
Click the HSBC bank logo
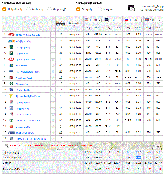tap(11, 59)
